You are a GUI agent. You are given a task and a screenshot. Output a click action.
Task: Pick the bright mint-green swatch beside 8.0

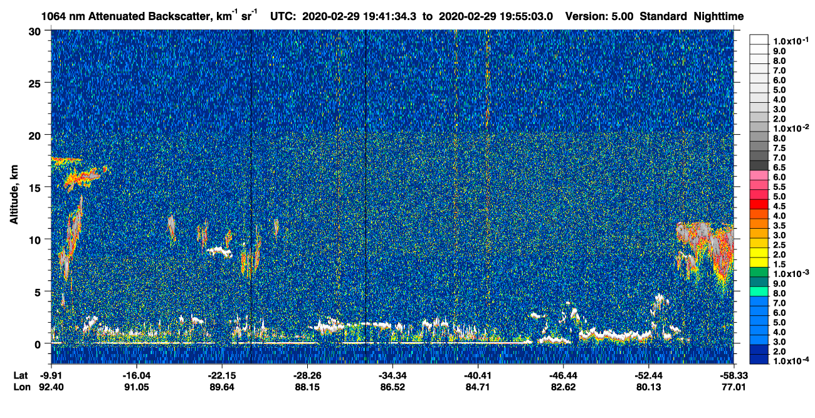[759, 293]
